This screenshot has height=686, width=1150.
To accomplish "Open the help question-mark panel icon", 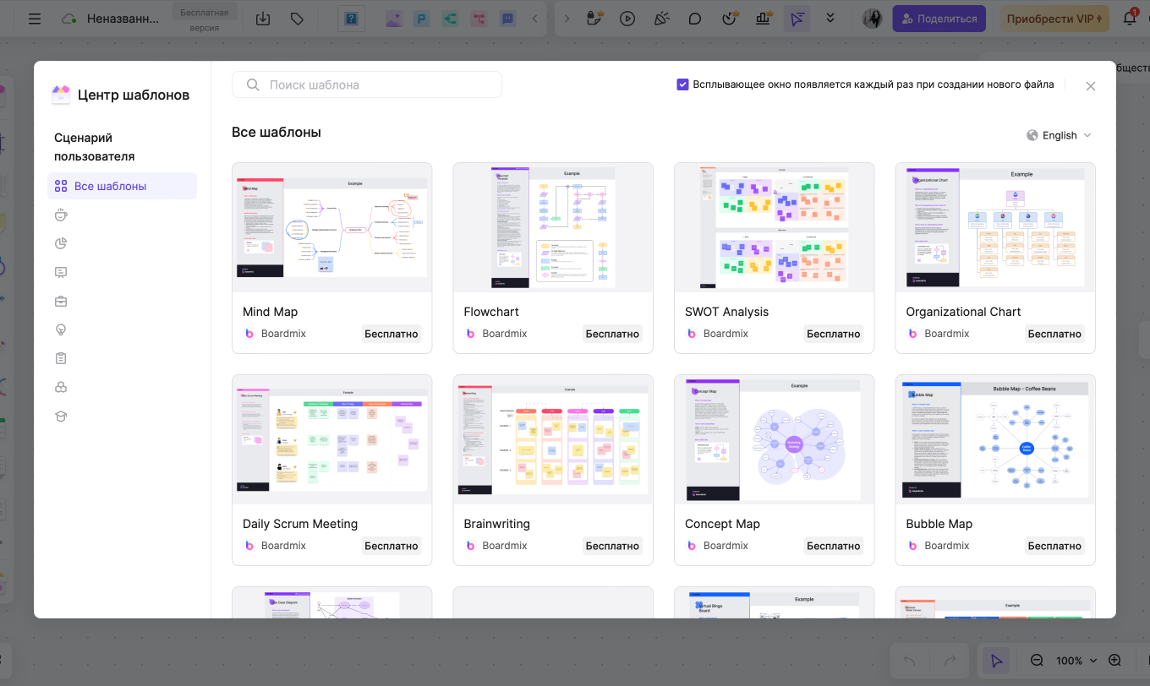I will click(351, 19).
